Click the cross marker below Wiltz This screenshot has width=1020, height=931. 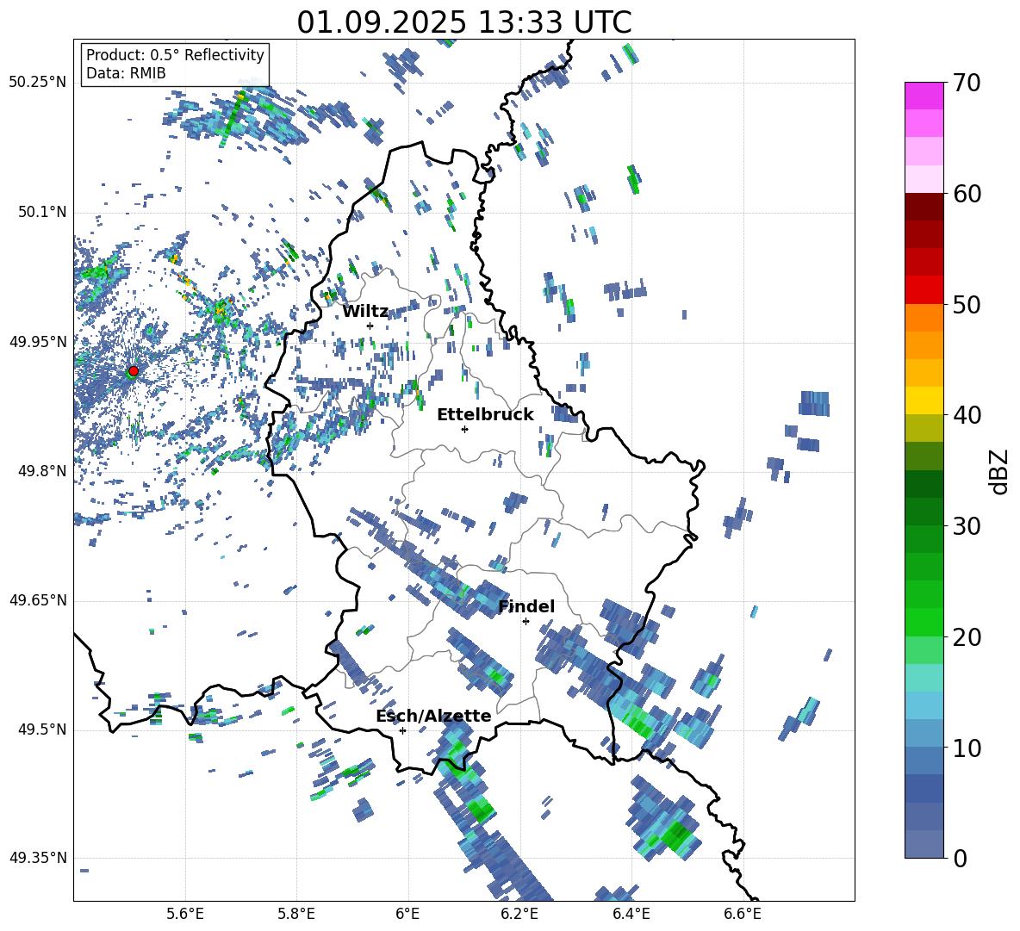point(370,326)
